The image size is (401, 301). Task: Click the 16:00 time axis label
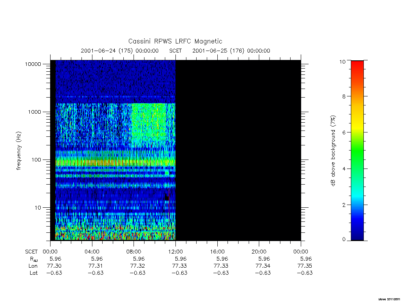(217, 252)
